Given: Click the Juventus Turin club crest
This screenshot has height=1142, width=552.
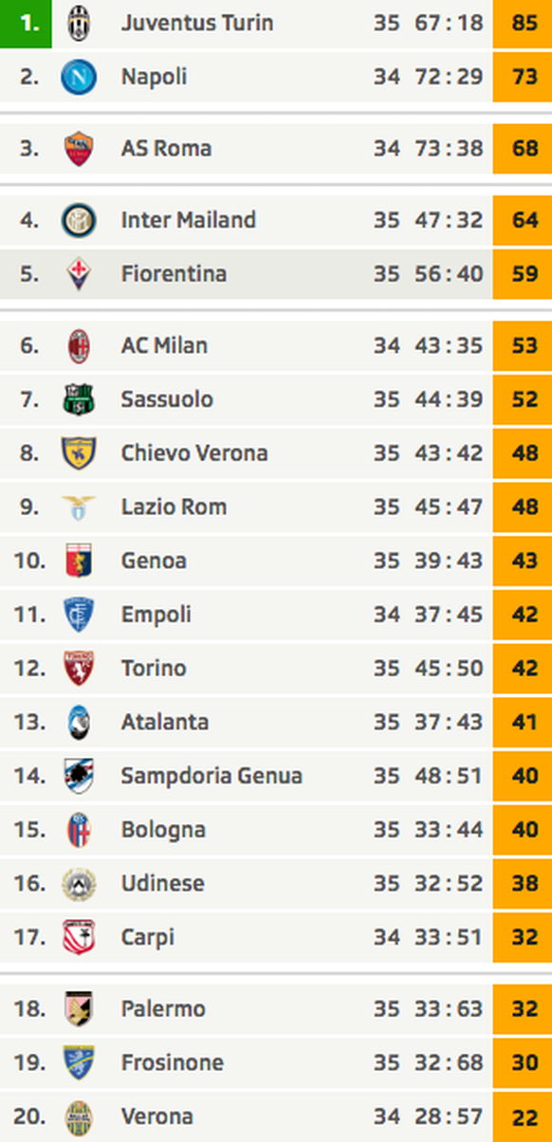Looking at the screenshot, I should click(x=79, y=23).
